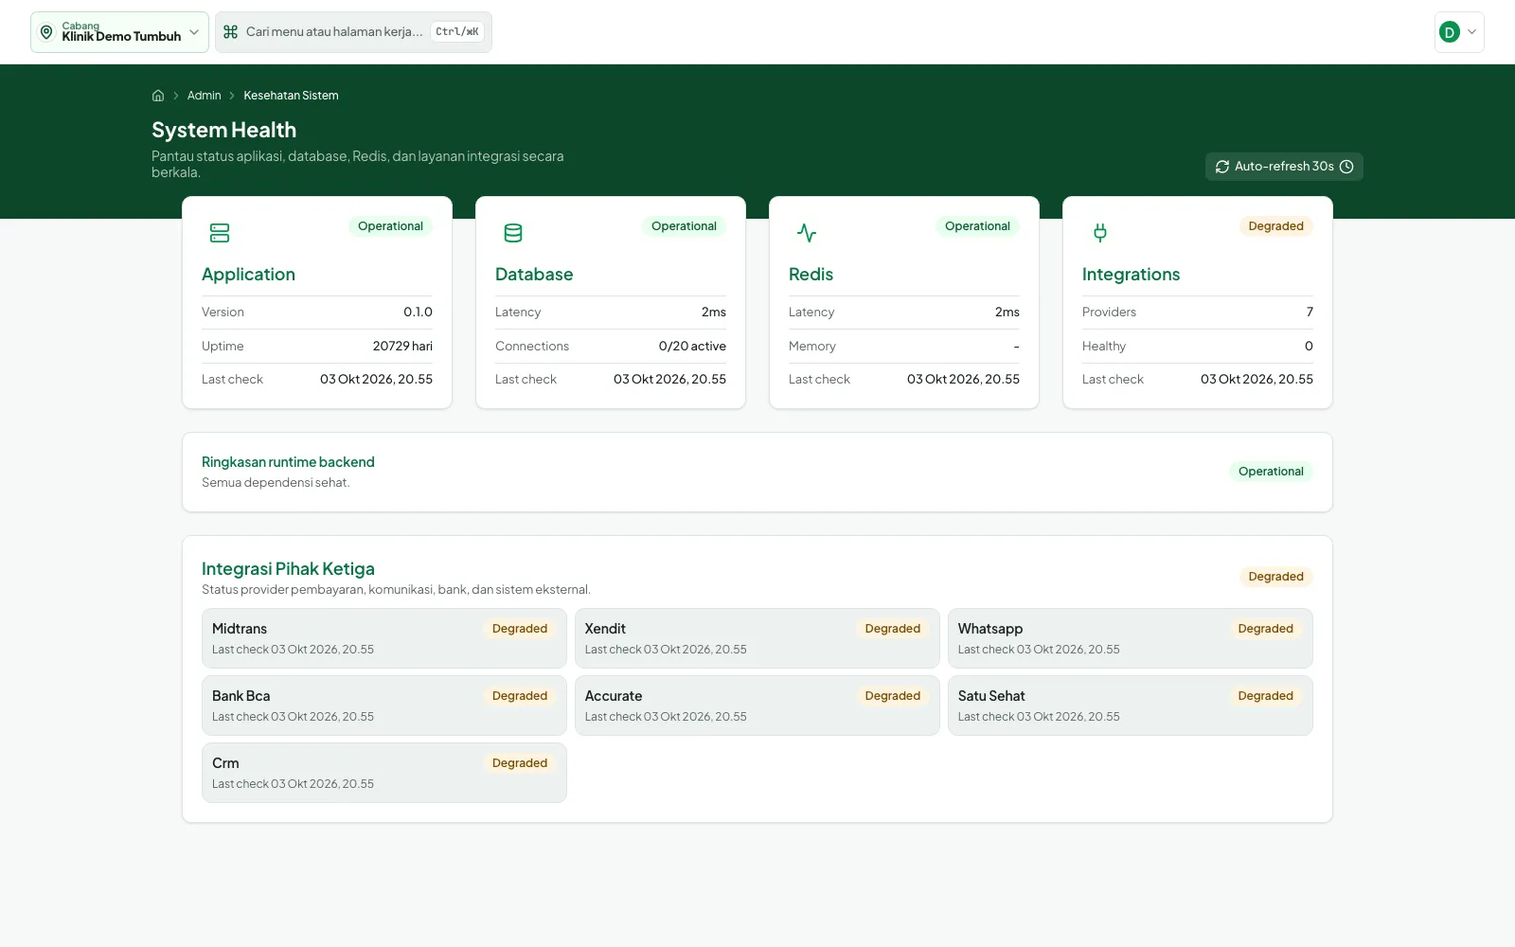
Task: Select the Bank Bca integration name
Action: coord(241,696)
